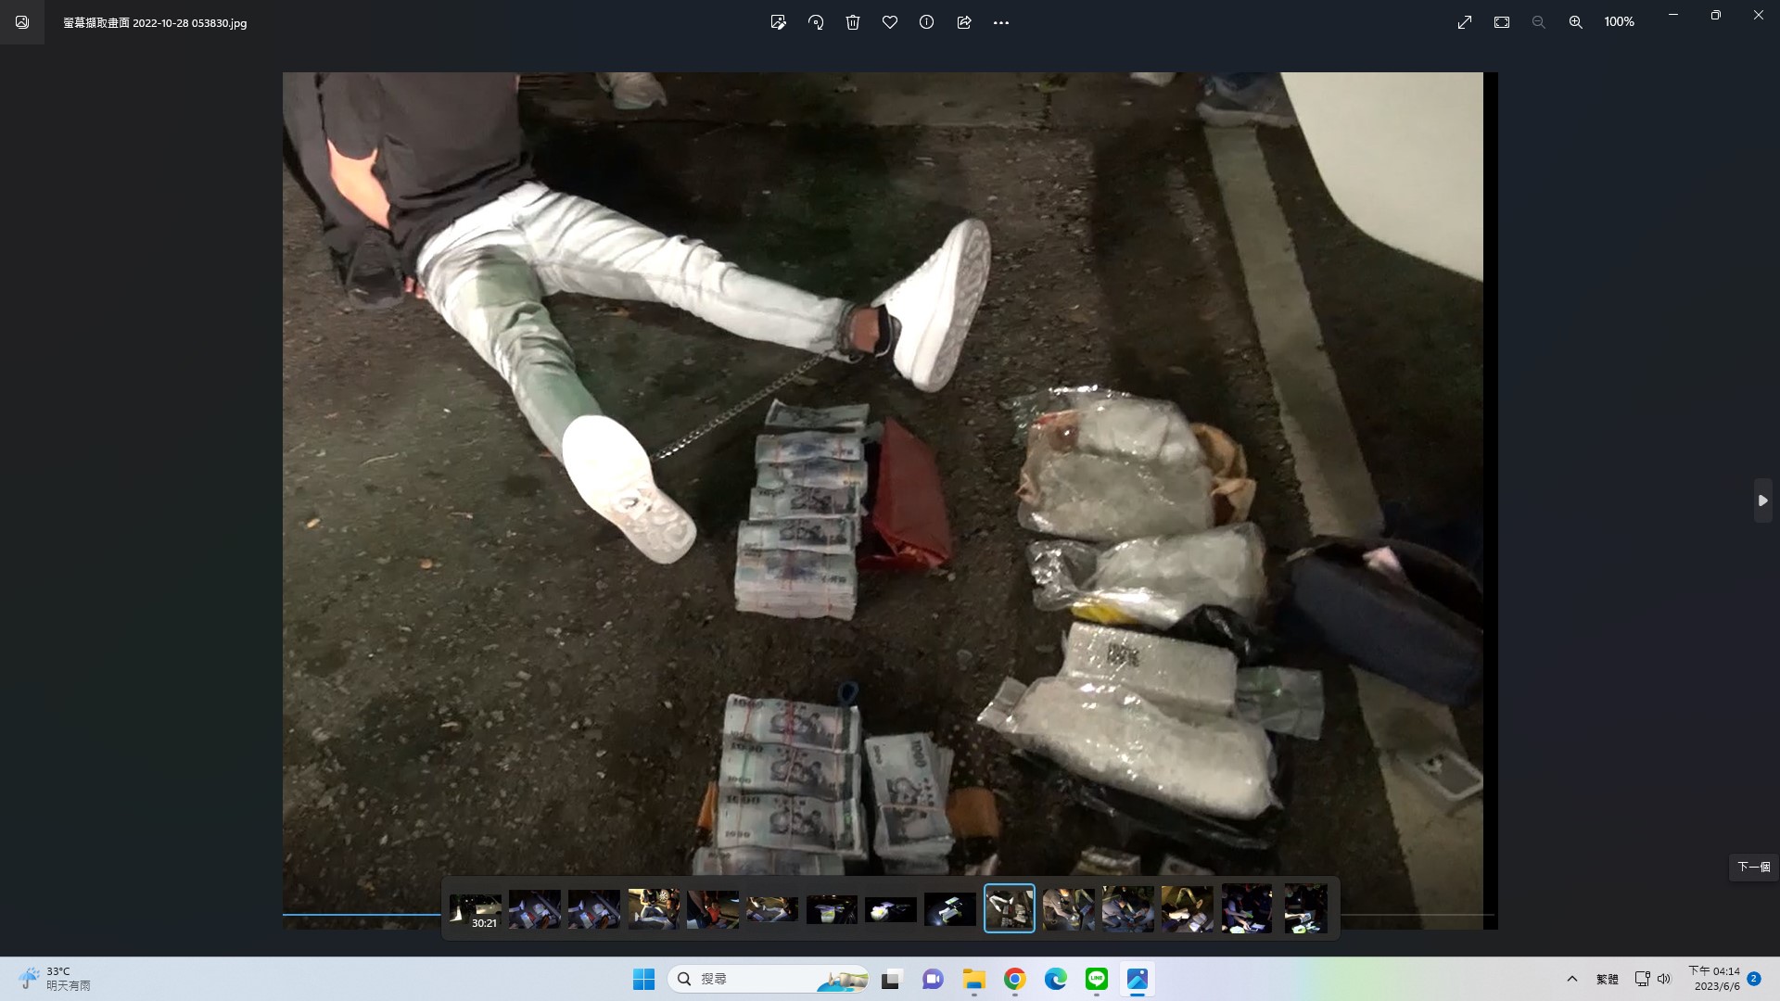This screenshot has height=1001, width=1780.
Task: Select the last thumbnail in the filmstrip
Action: [1305, 909]
